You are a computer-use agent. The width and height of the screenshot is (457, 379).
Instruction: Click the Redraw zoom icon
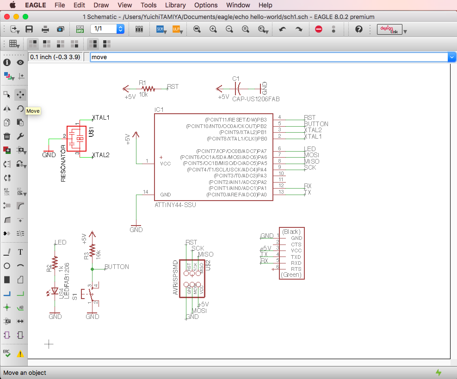(x=246, y=29)
